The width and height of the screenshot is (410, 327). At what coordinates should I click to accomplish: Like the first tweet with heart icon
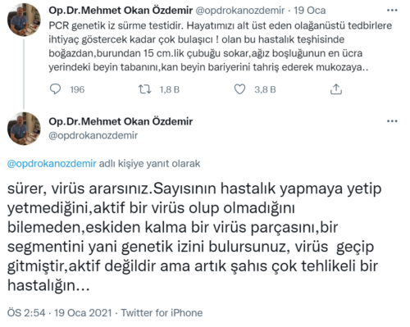239,89
